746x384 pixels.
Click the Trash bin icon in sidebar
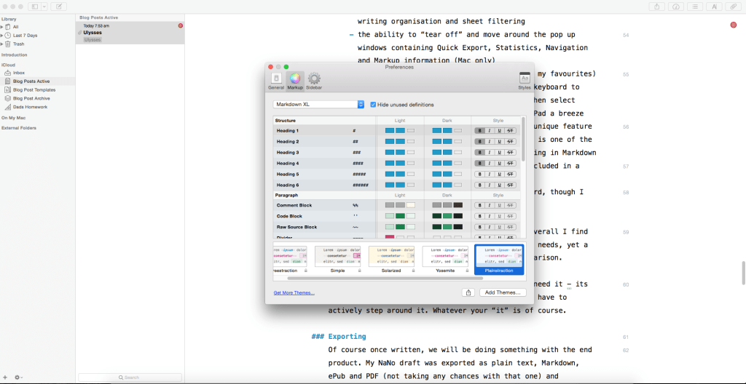tap(7, 44)
